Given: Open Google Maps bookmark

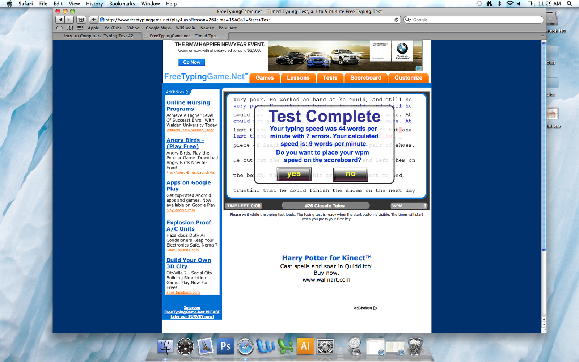Looking at the screenshot, I should tap(158, 28).
